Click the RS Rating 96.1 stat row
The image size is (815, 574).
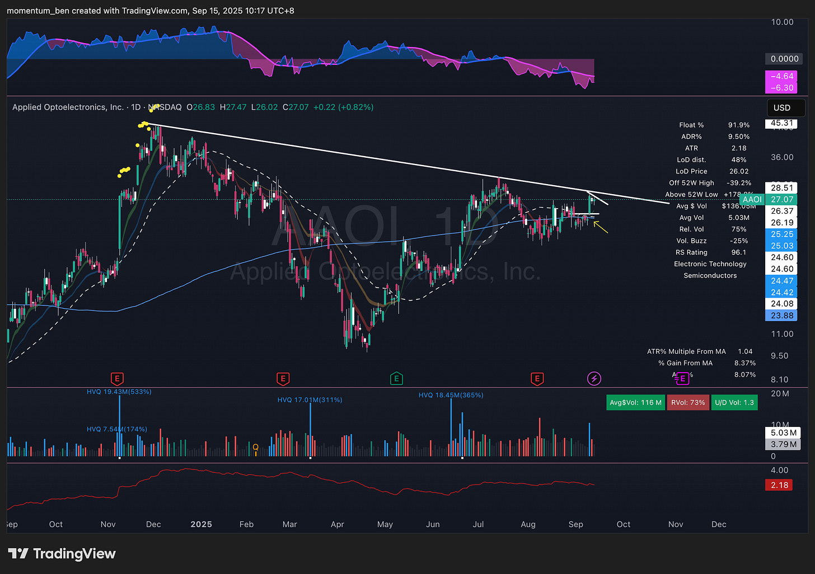coord(711,252)
